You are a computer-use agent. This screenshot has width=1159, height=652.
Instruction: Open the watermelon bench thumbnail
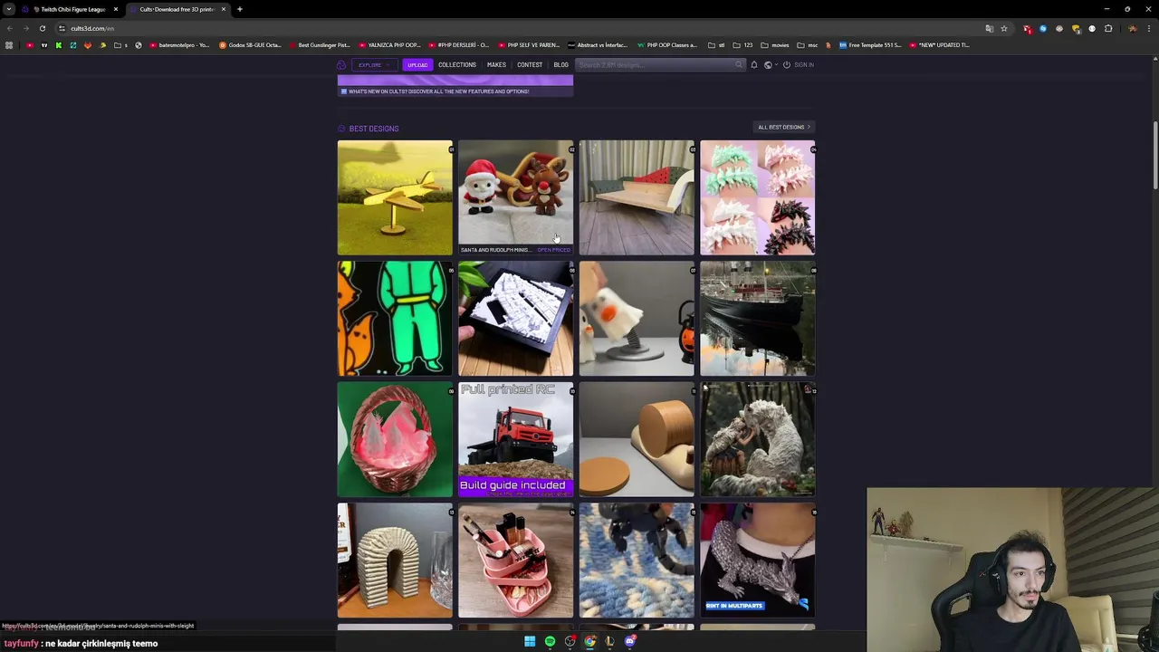[x=637, y=197]
